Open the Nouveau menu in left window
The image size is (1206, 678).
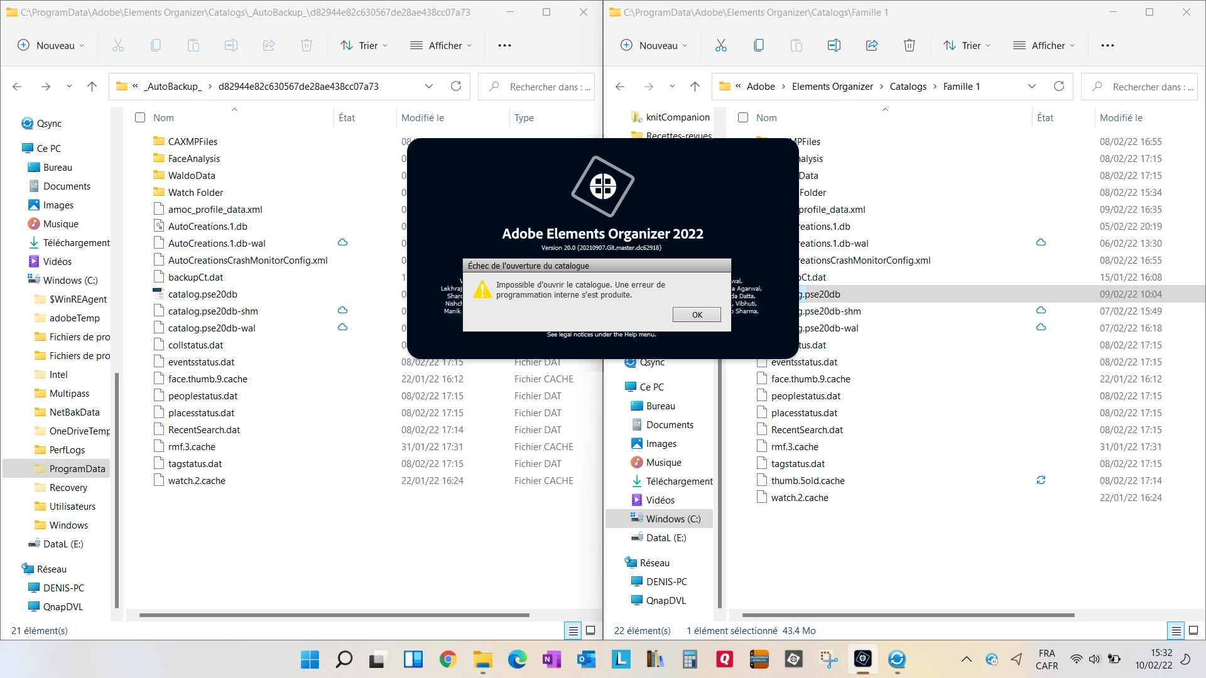(x=50, y=45)
